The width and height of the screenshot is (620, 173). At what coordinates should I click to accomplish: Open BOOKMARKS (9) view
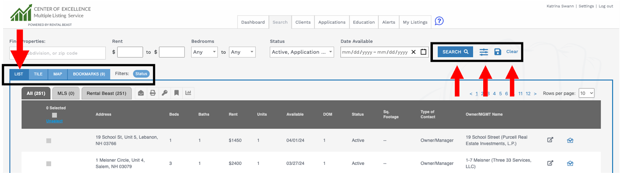(x=89, y=74)
